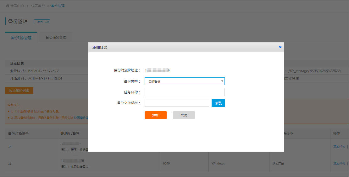This screenshot has height=177, width=349.
Task: Click 添加任务 link in row 13
Action: pos(339,164)
